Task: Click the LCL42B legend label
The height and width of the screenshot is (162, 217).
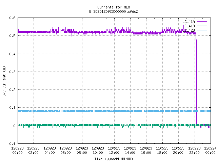Action: point(189,30)
